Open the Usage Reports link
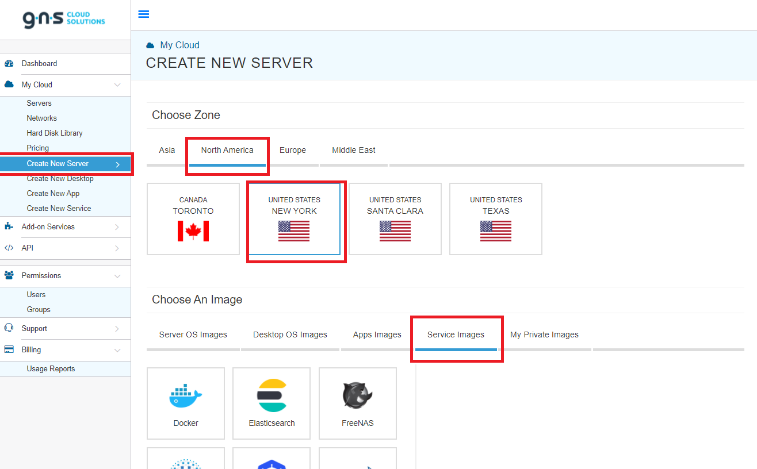Screen dimensions: 757x469 tap(51, 369)
